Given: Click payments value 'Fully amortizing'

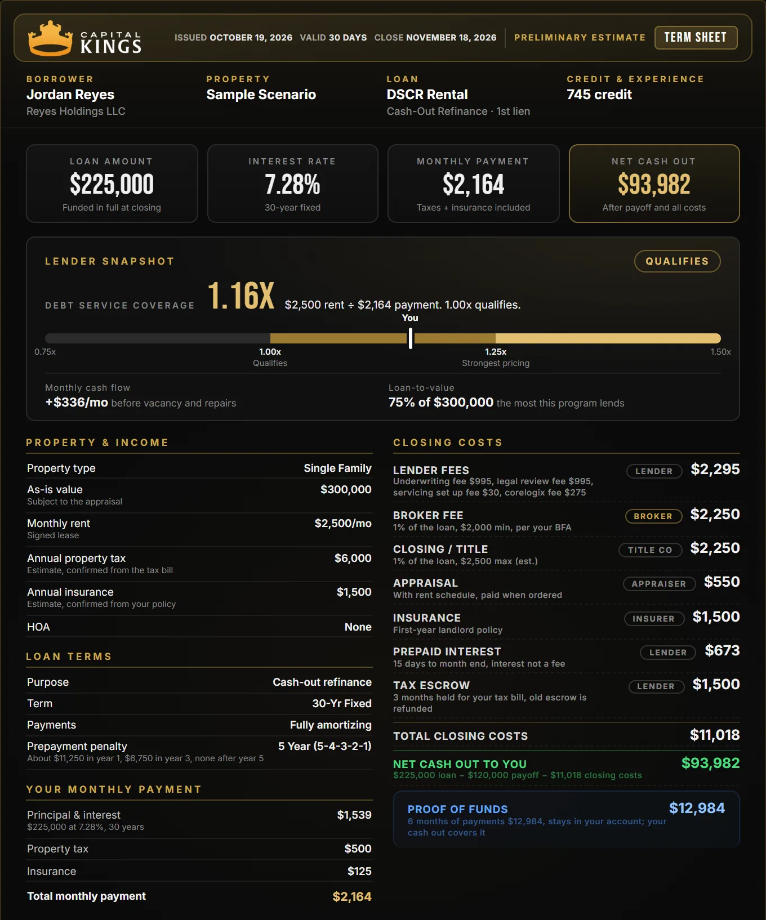Looking at the screenshot, I should (331, 725).
